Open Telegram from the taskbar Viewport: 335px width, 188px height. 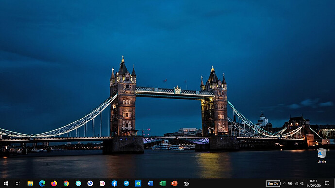(x=126, y=183)
